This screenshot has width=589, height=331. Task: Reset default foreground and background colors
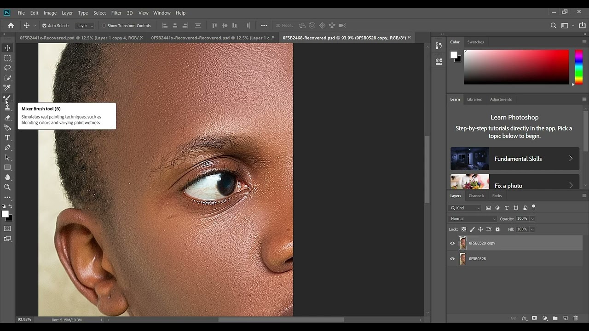[x=4, y=206]
